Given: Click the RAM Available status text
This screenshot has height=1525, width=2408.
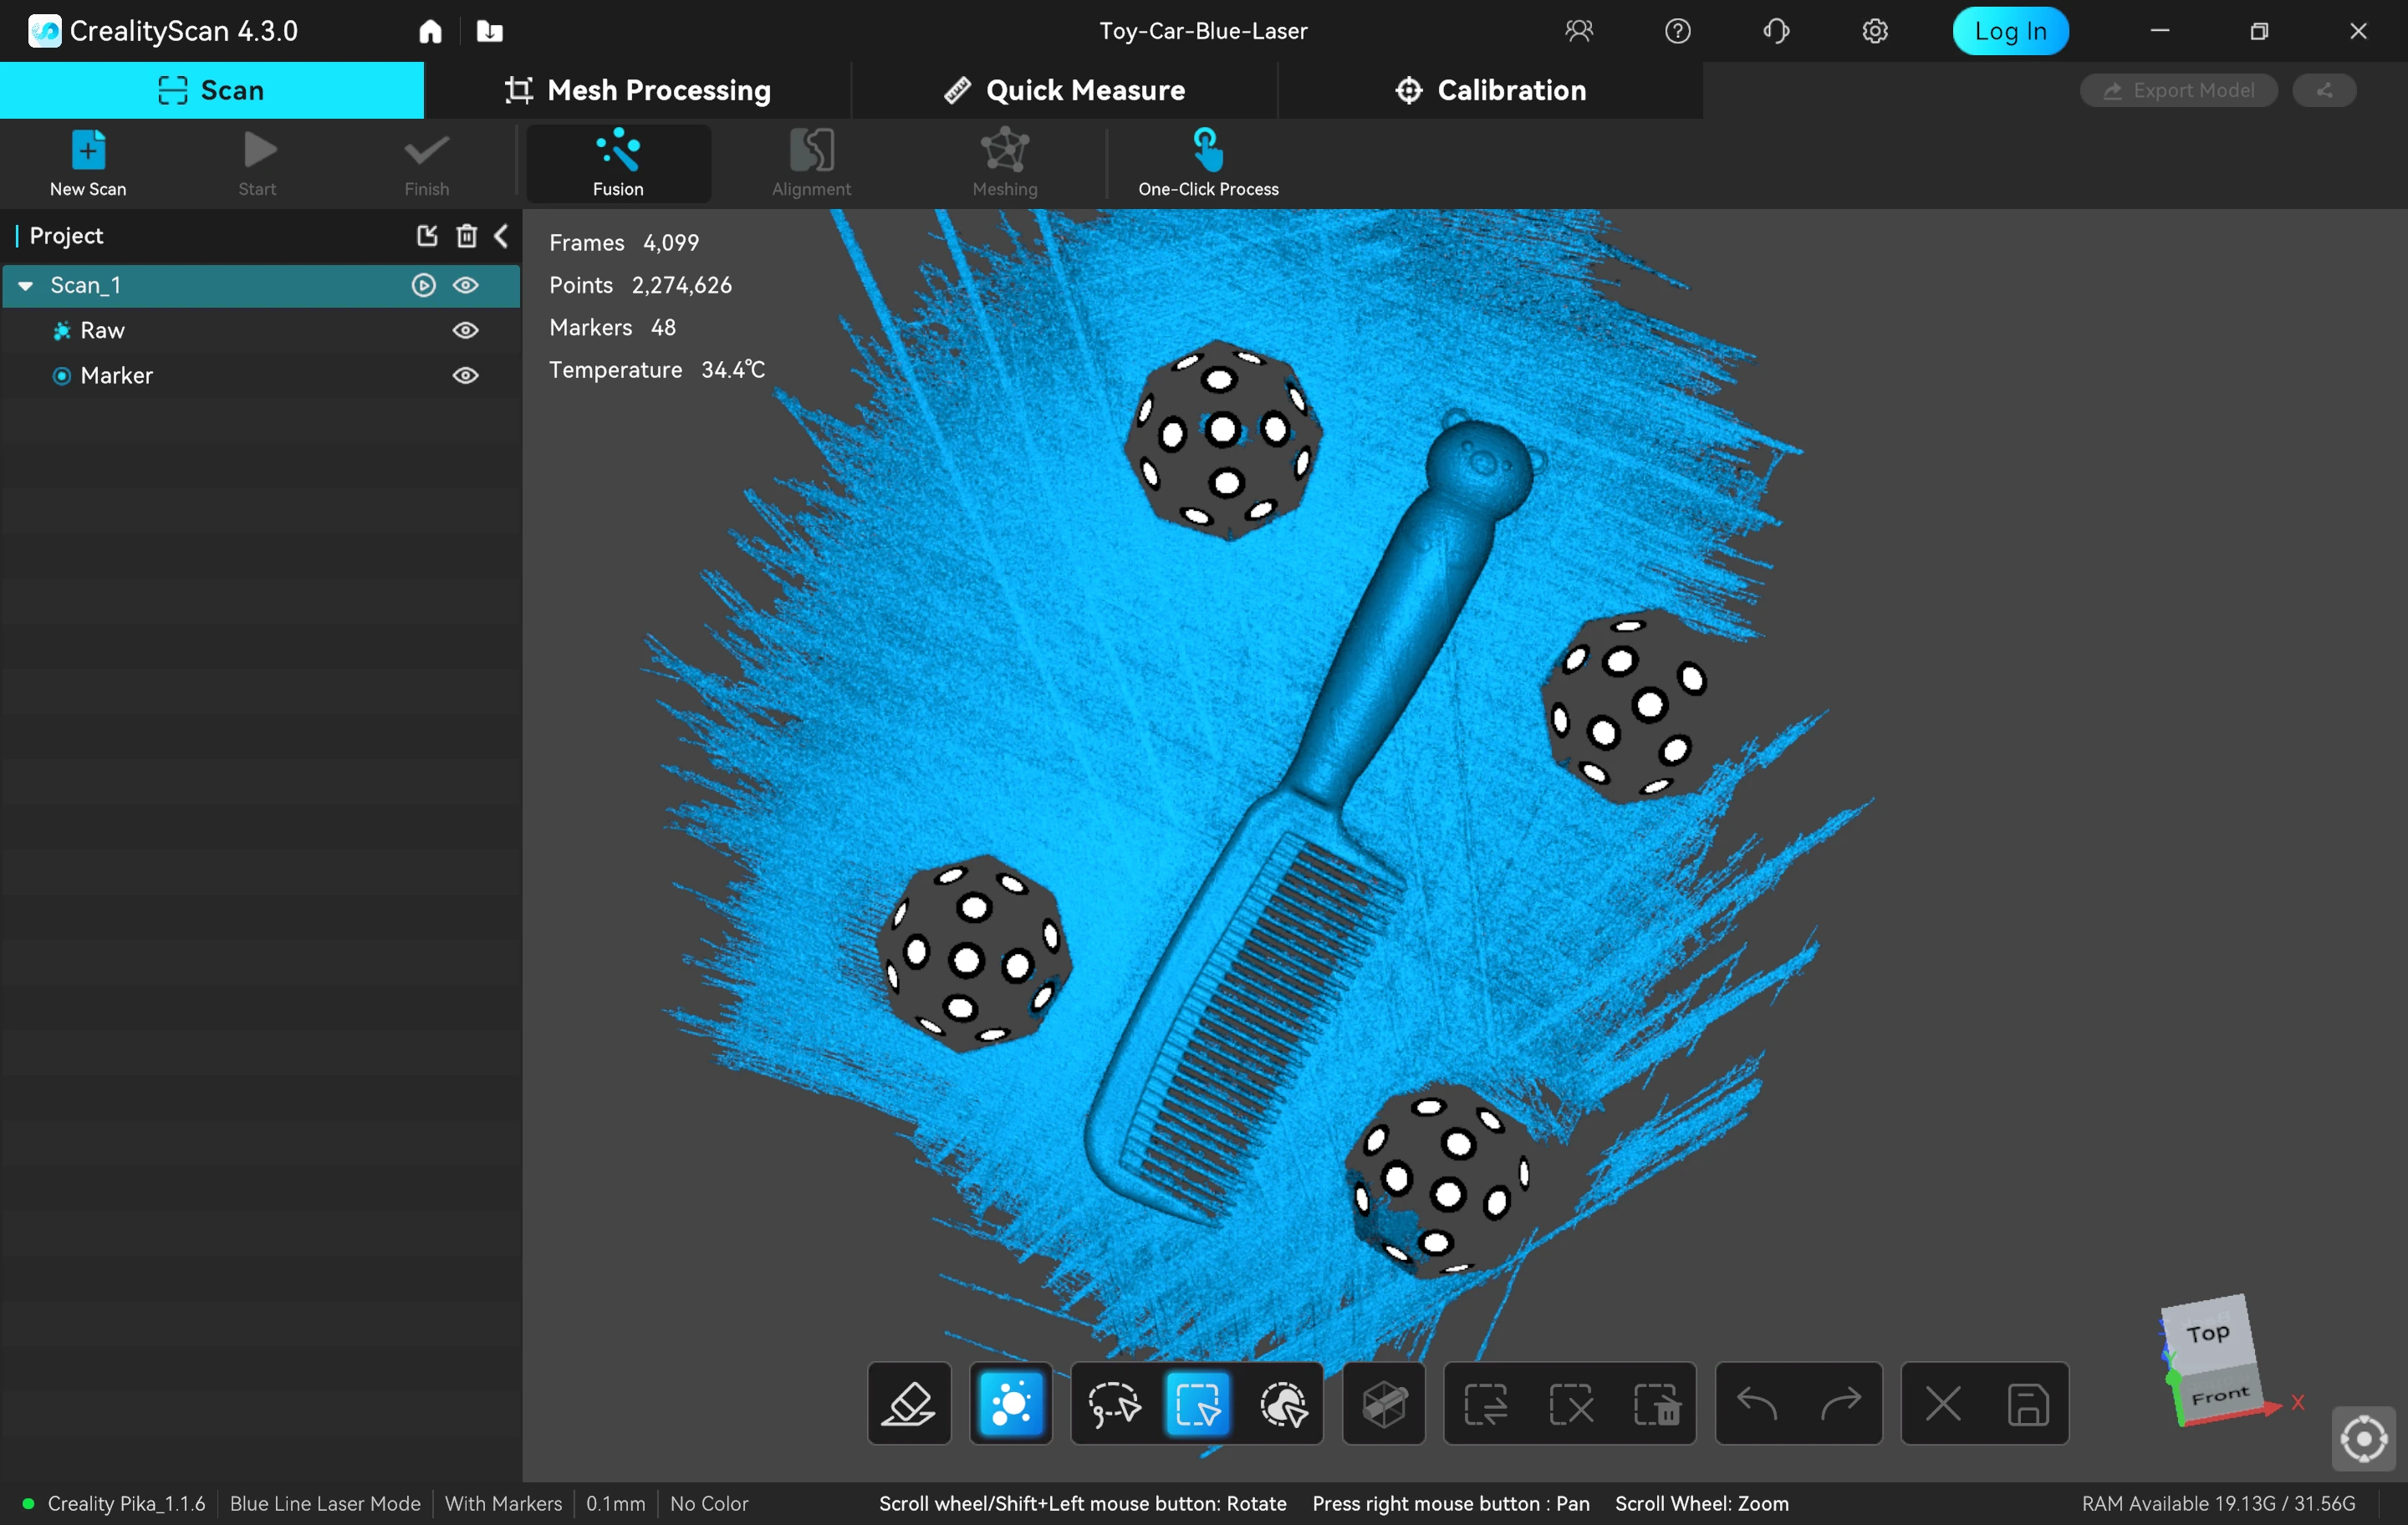Looking at the screenshot, I should tap(2218, 1503).
